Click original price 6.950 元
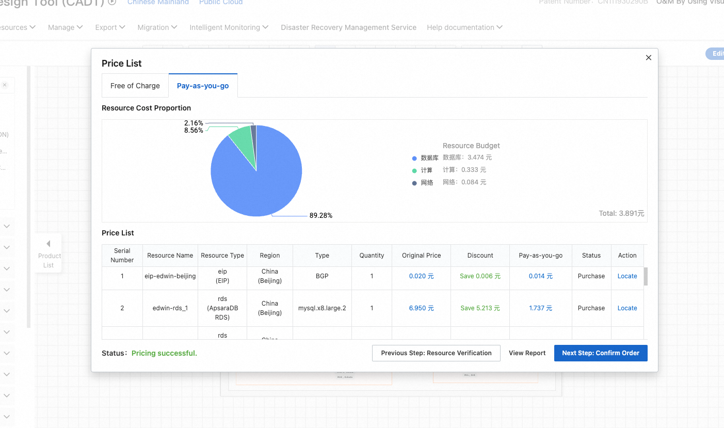This screenshot has height=428, width=724. (421, 308)
